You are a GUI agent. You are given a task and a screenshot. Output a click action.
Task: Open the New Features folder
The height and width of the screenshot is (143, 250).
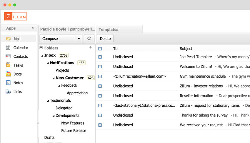73,123
